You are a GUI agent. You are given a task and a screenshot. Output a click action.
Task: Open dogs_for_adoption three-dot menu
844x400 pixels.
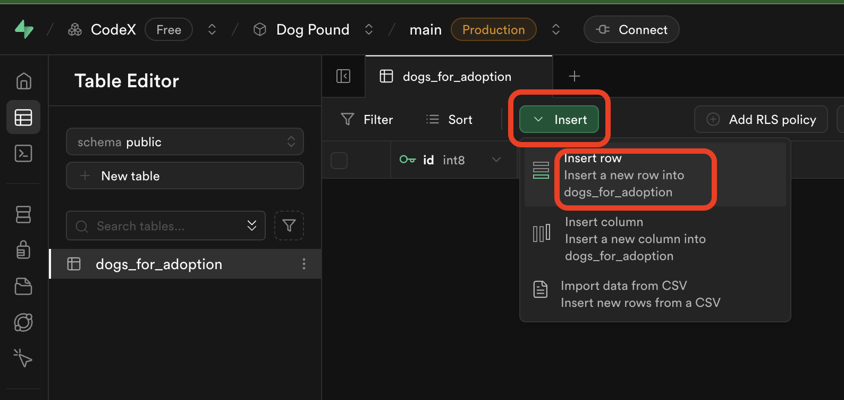pyautogui.click(x=303, y=264)
